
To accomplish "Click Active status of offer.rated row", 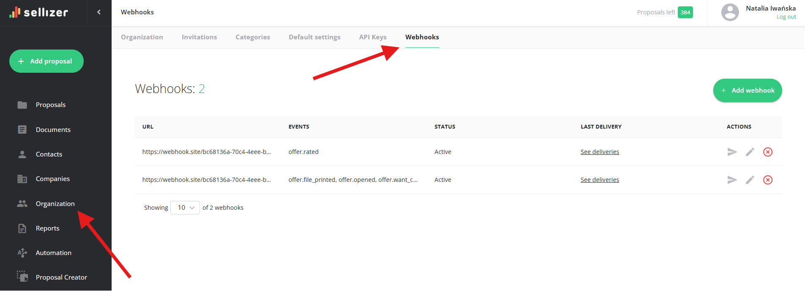I will click(443, 152).
